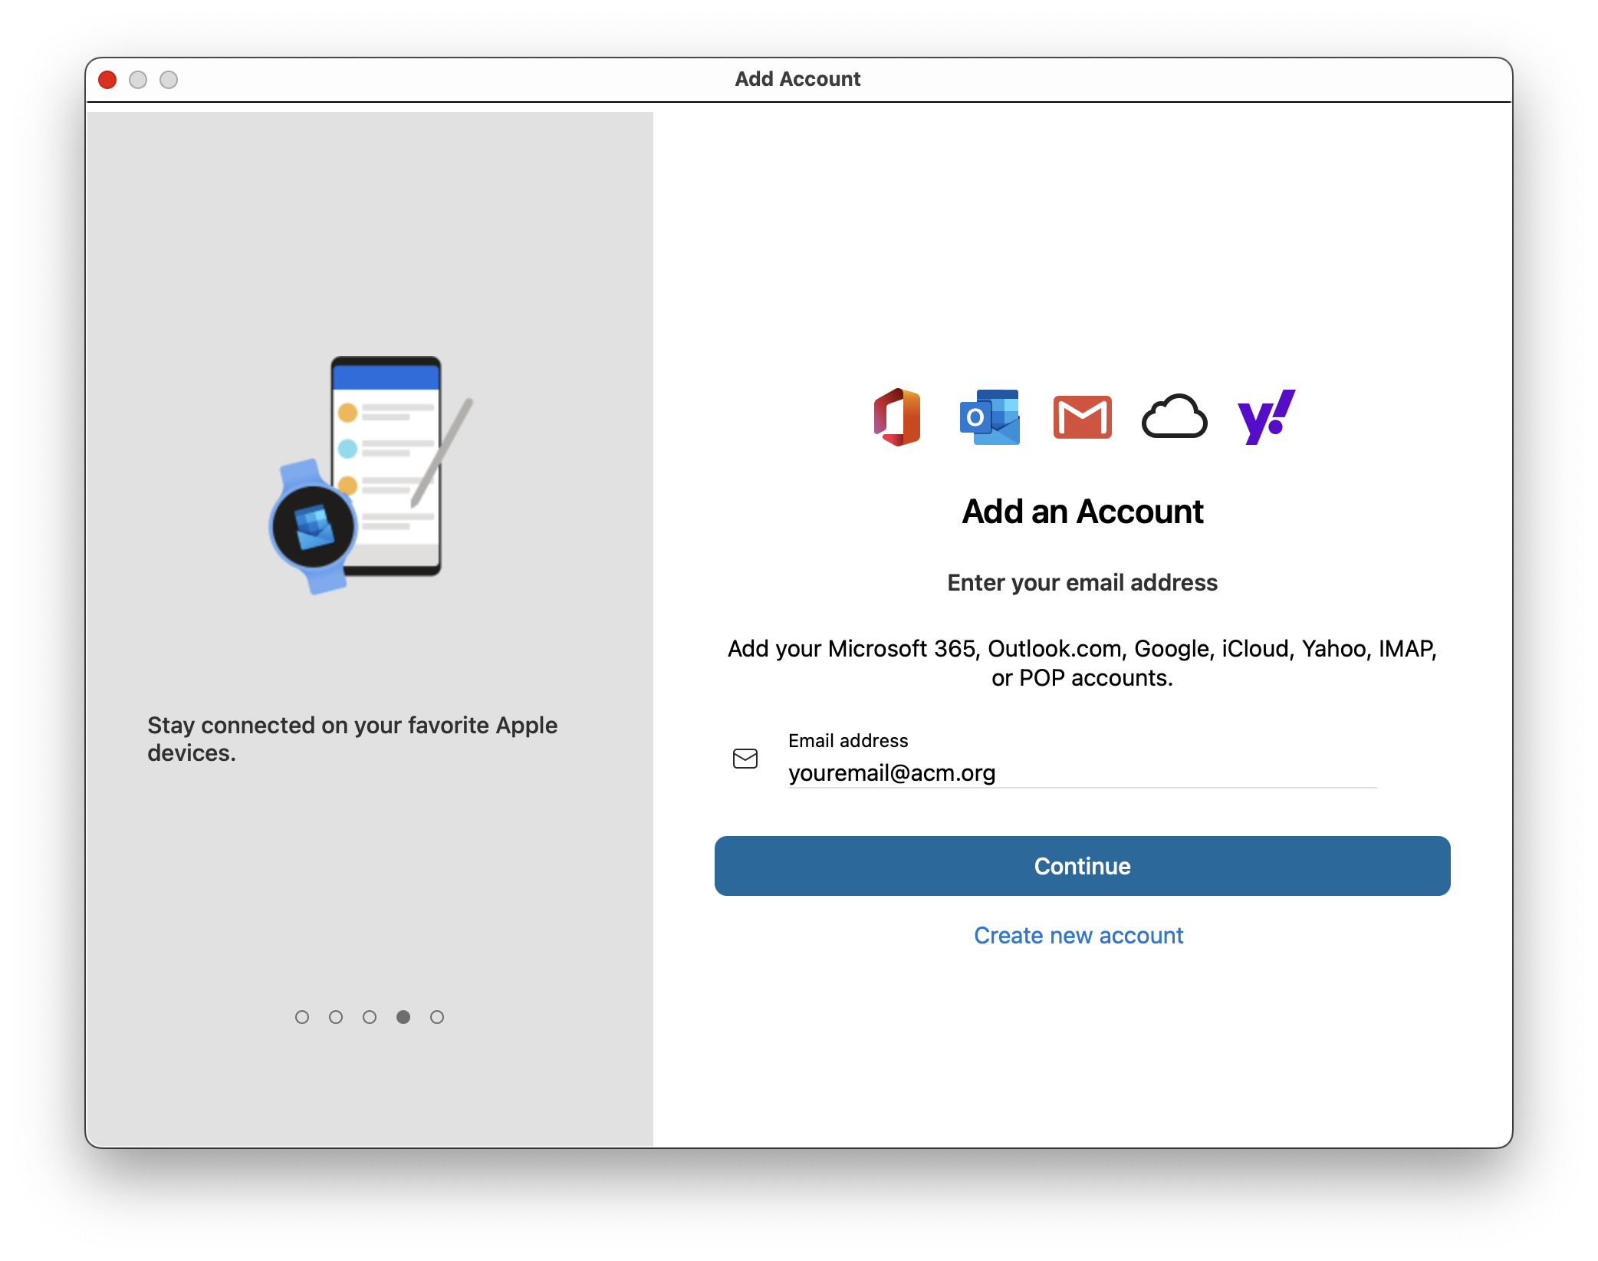Click the Outlook logo icon
Viewport: 1598px width, 1261px height.
(x=989, y=417)
